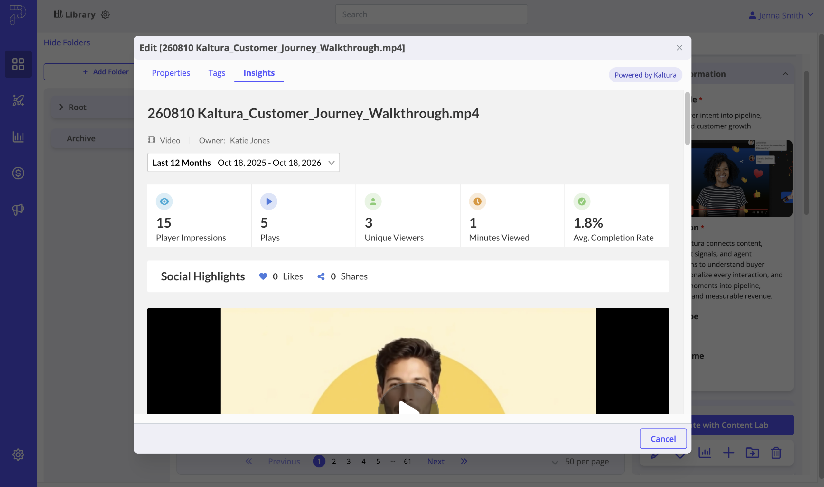
Task: Go to page 5
Action: click(378, 461)
